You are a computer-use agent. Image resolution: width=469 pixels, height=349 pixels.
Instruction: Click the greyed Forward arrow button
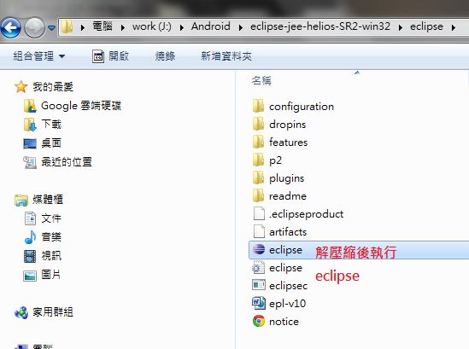tap(34, 27)
